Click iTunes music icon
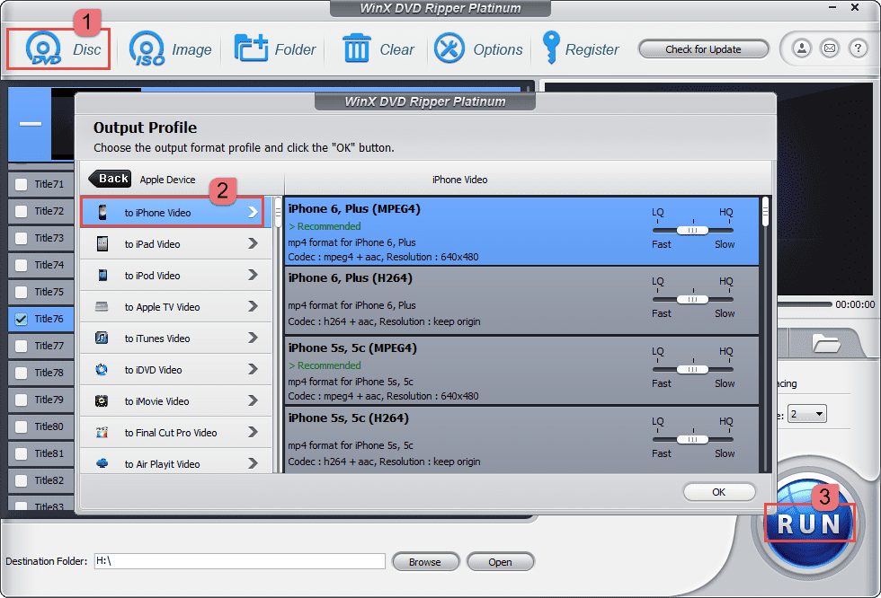Viewport: 881px width, 598px height. click(102, 338)
